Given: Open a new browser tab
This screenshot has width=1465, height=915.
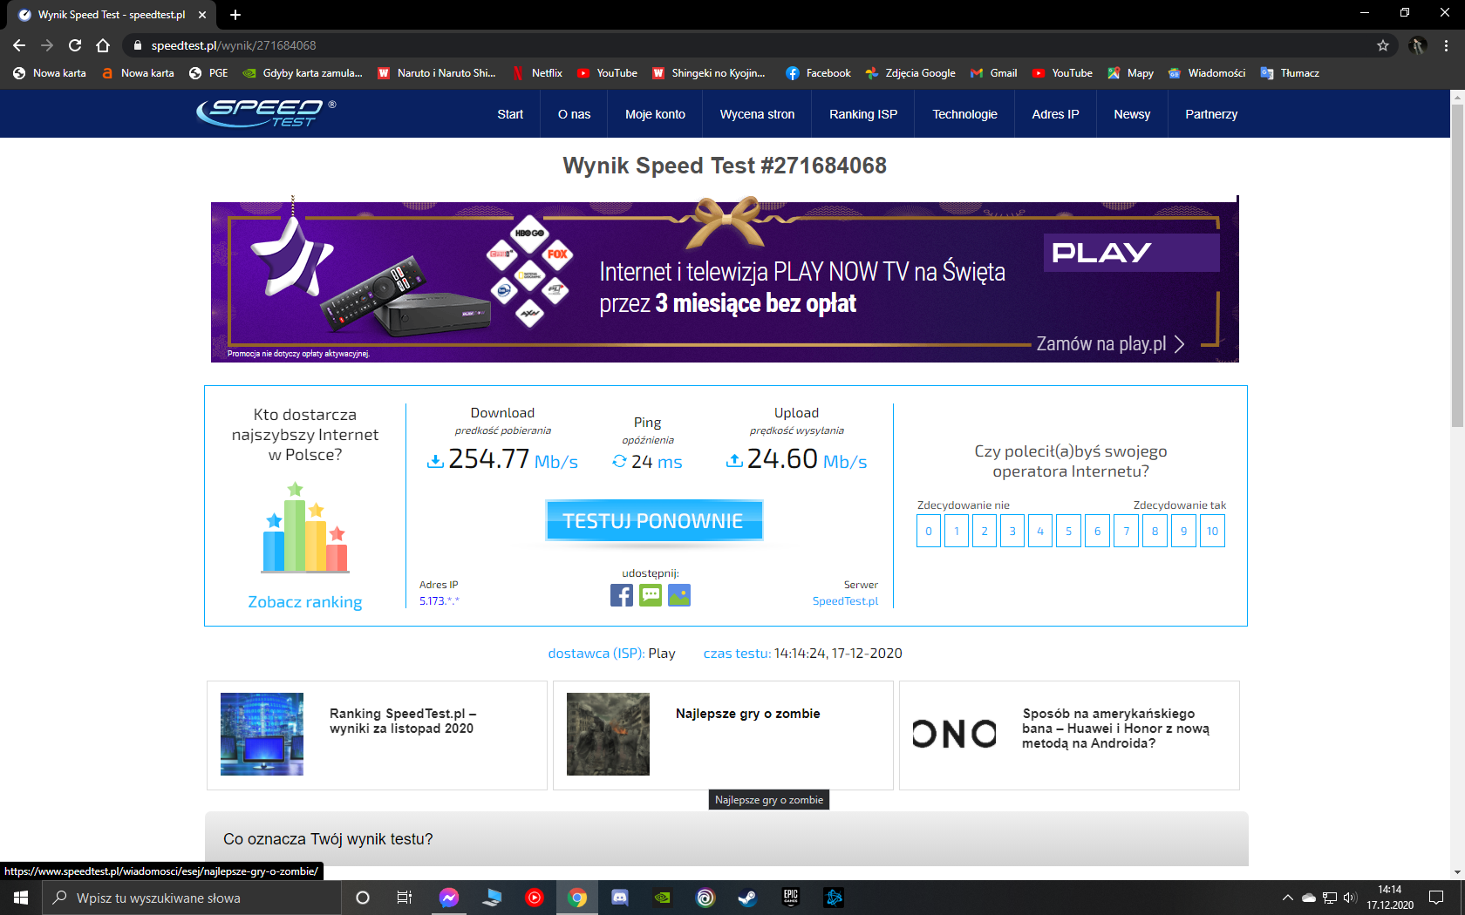Looking at the screenshot, I should (x=235, y=15).
